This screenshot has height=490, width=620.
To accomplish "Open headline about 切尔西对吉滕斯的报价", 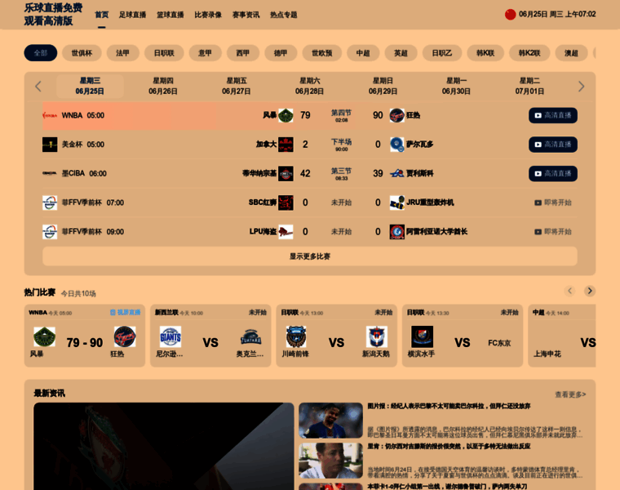I will click(x=449, y=447).
